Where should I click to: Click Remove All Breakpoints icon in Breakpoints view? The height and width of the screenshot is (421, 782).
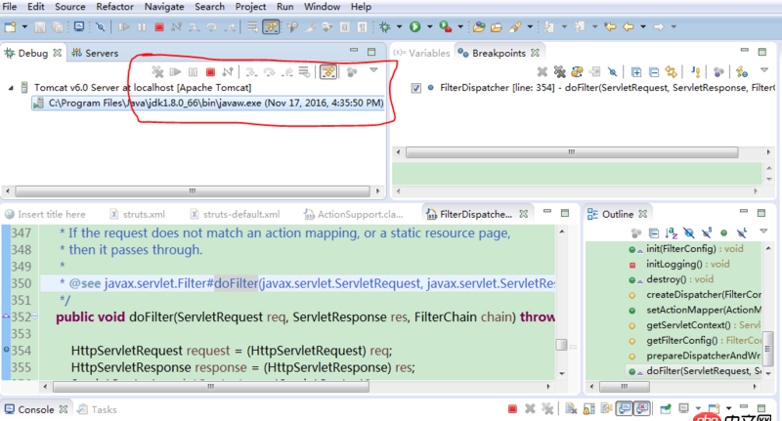[x=560, y=71]
